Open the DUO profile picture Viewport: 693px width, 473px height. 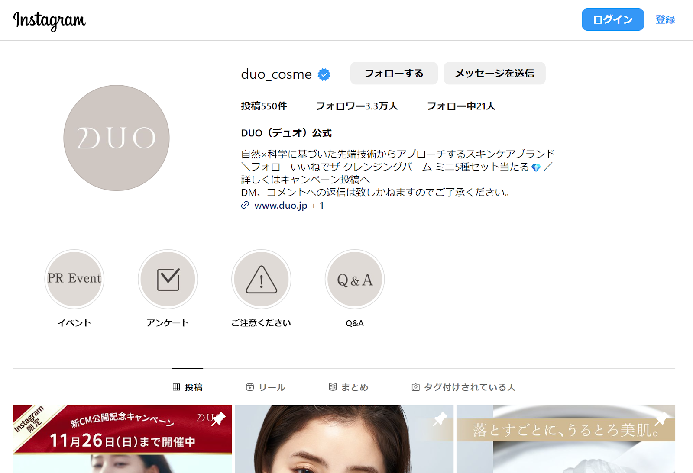117,138
